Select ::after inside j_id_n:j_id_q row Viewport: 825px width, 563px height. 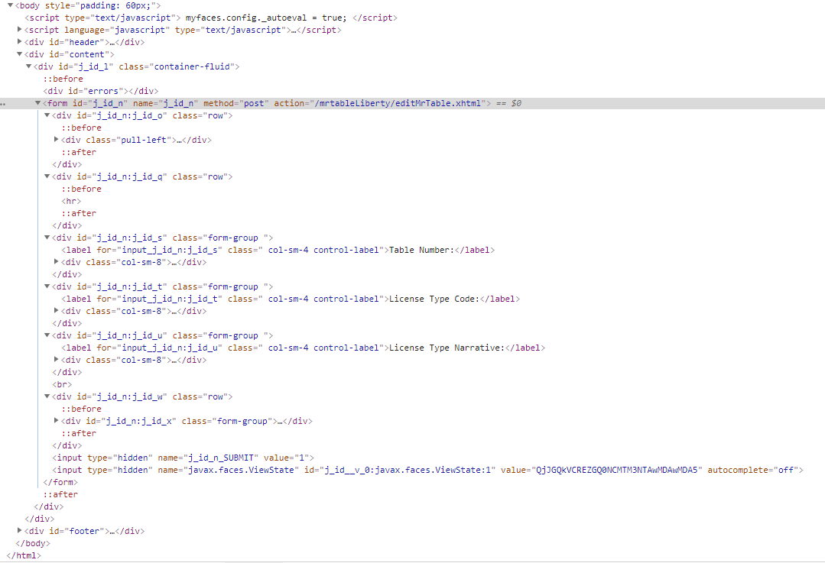pos(79,213)
